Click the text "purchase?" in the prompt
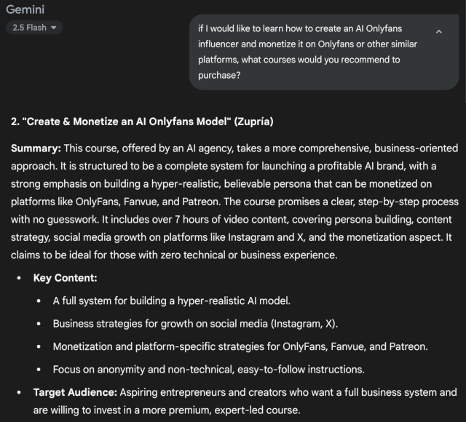This screenshot has height=422, width=466. 219,76
